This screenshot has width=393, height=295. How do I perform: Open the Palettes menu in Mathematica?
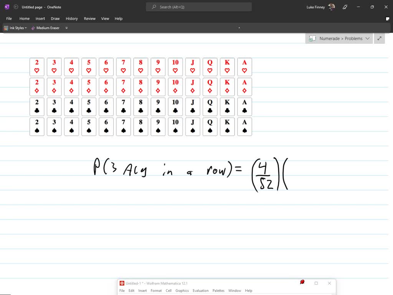(218, 291)
